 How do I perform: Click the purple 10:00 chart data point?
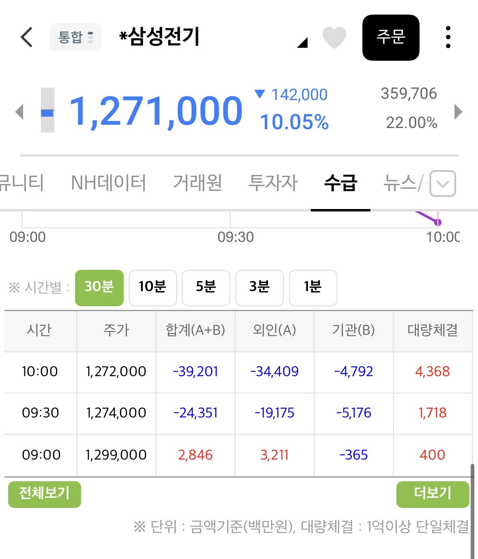tap(437, 222)
